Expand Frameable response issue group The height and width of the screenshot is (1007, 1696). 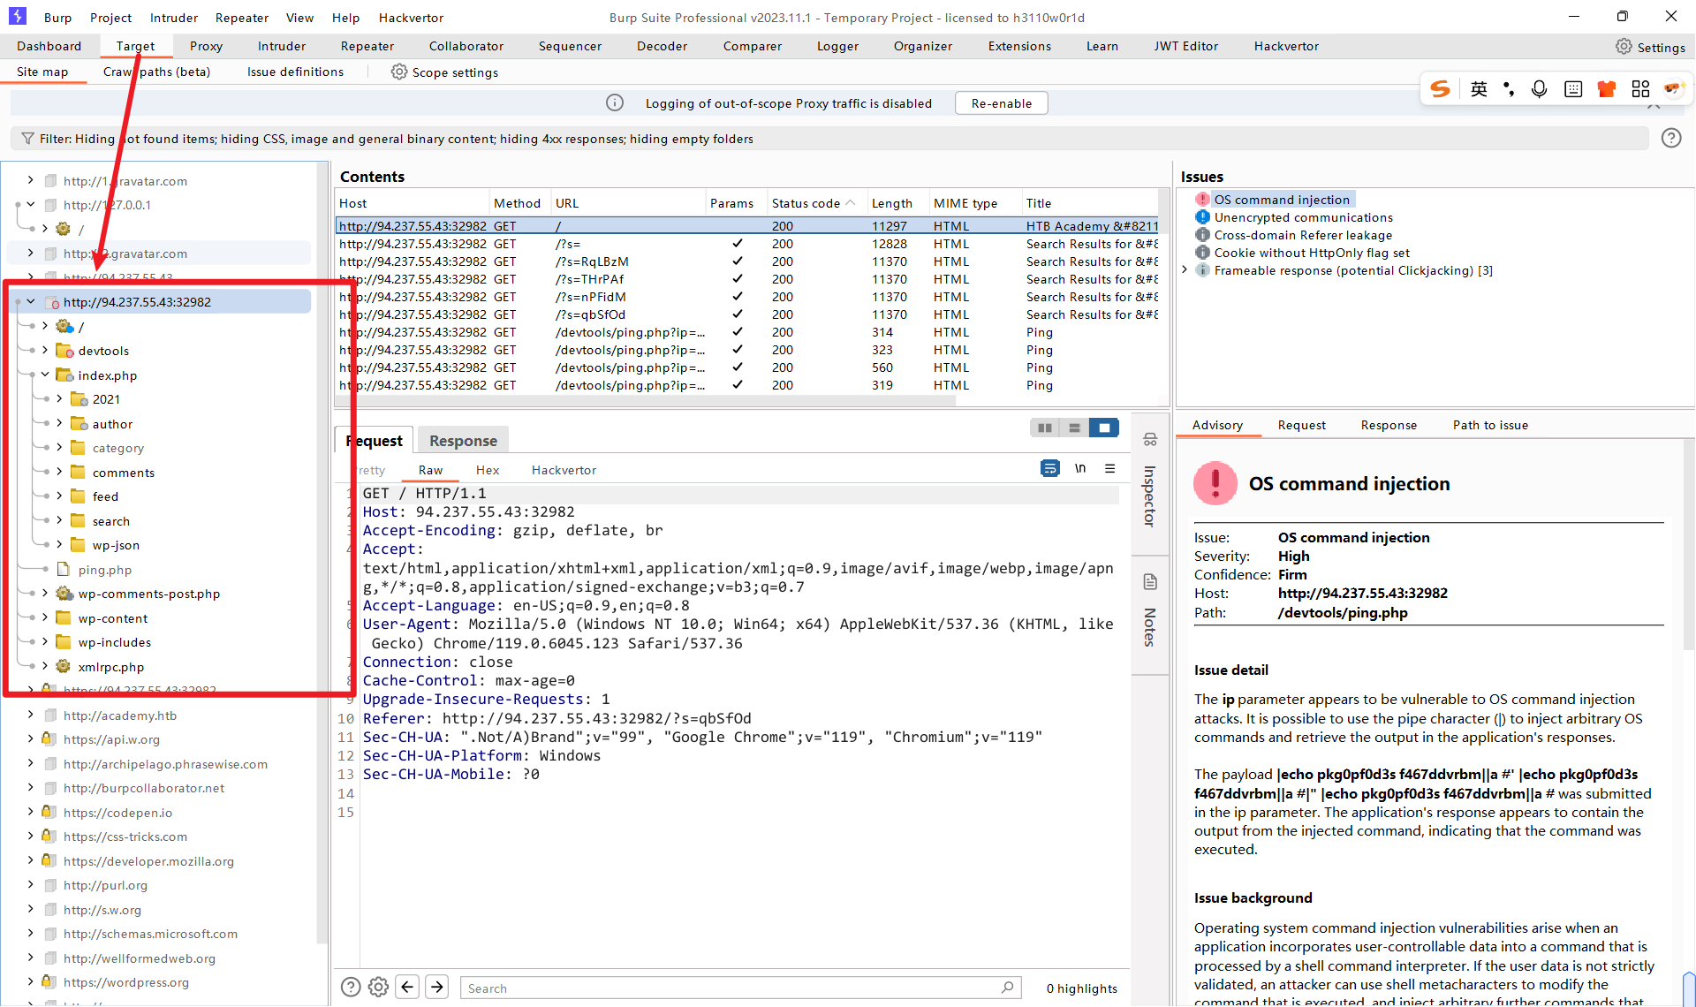point(1185,270)
